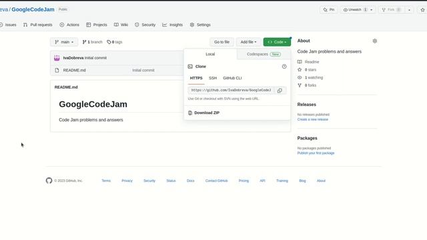This screenshot has width=427, height=240.
Task: Open Initial commit link in README.md row
Action: click(143, 70)
